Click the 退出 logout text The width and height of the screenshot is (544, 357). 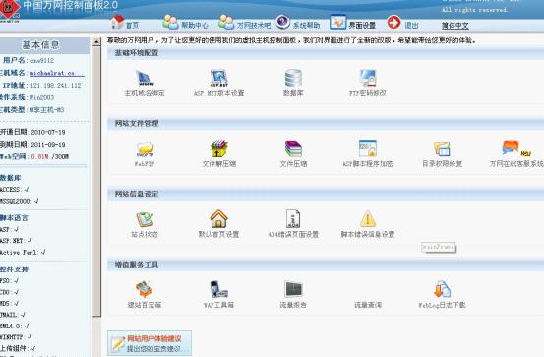(x=411, y=26)
